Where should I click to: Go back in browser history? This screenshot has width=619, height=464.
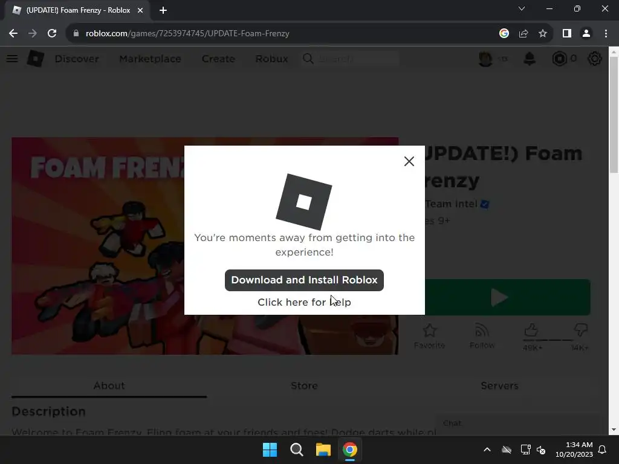(x=13, y=34)
